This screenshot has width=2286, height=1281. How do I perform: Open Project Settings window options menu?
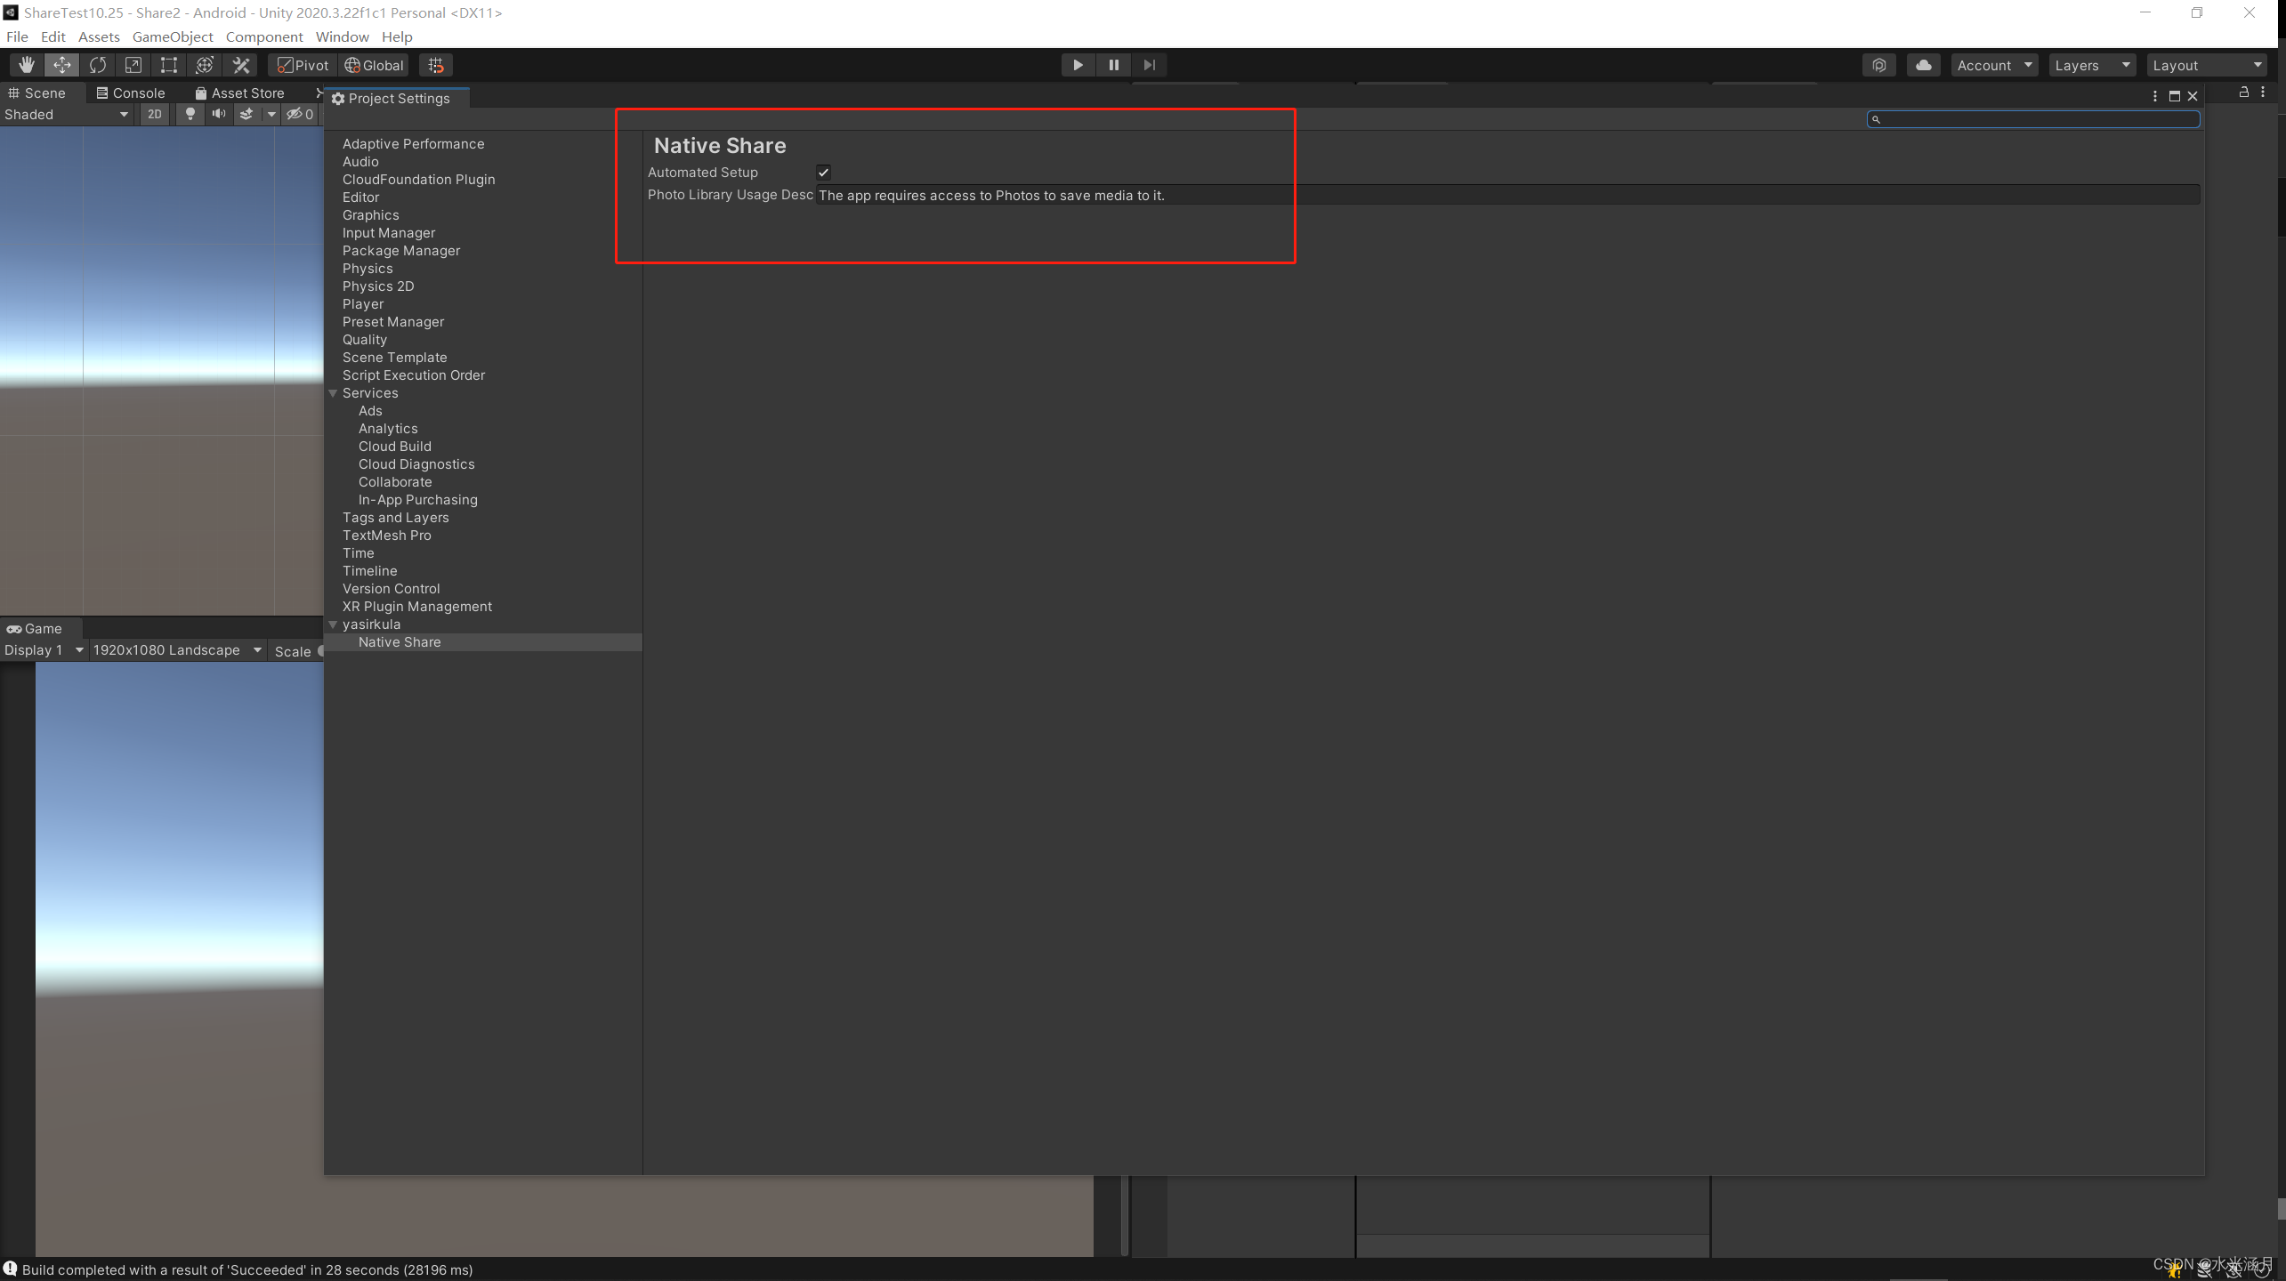click(2154, 96)
